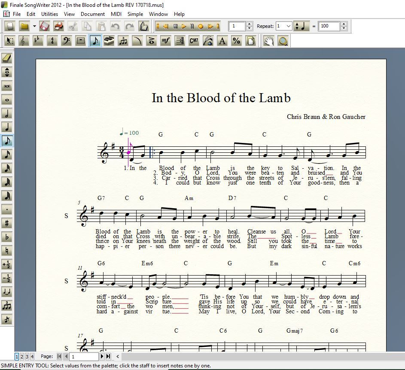The image size is (405, 370).
Task: Select the Key Signature tool
Action: coord(38,41)
